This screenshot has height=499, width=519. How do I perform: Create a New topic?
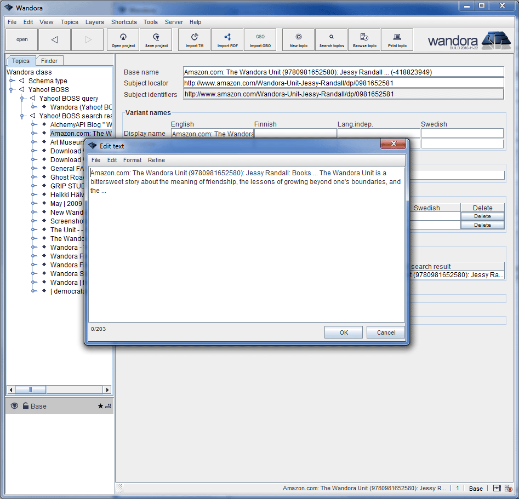pos(298,39)
